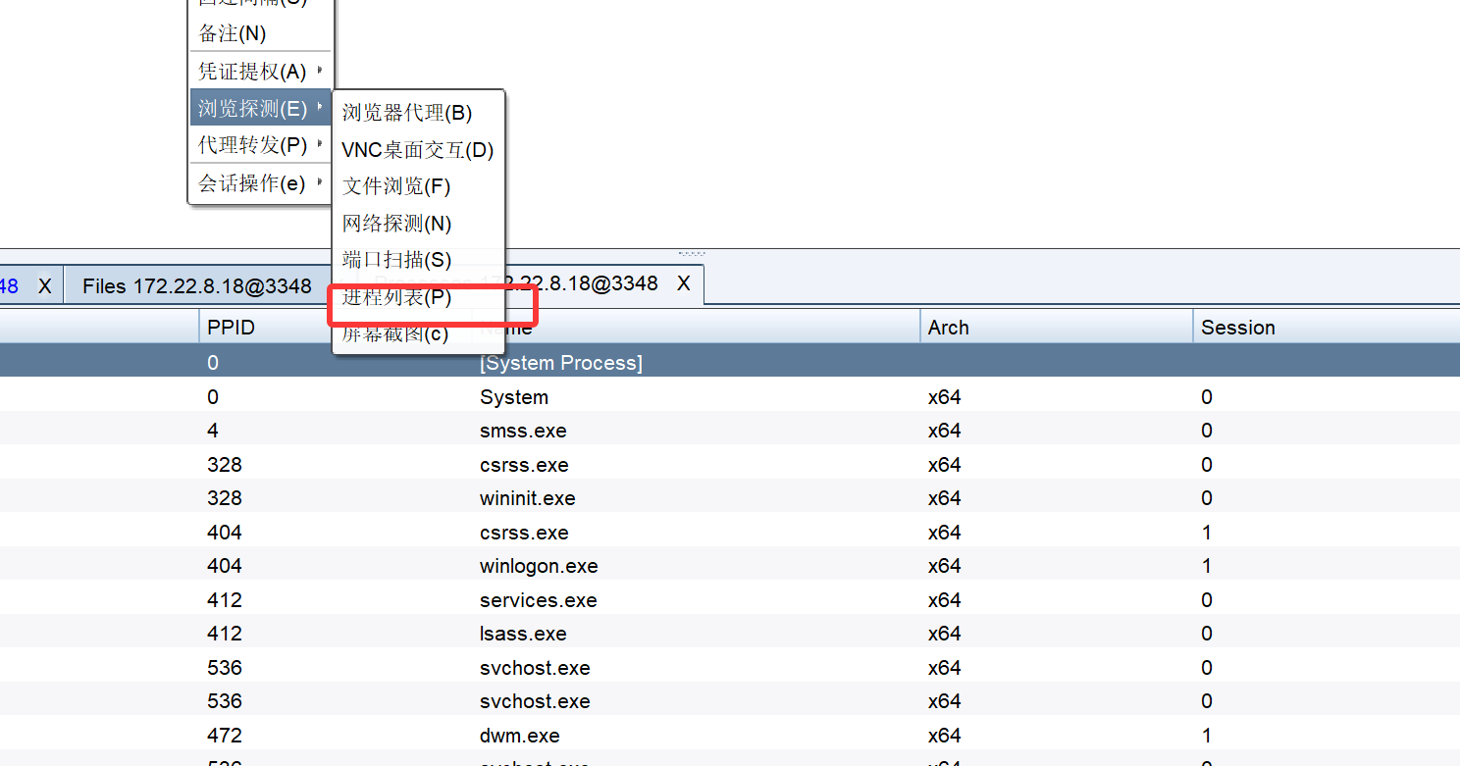Select the services.exe process
The image size is (1460, 766).
[x=730, y=600]
